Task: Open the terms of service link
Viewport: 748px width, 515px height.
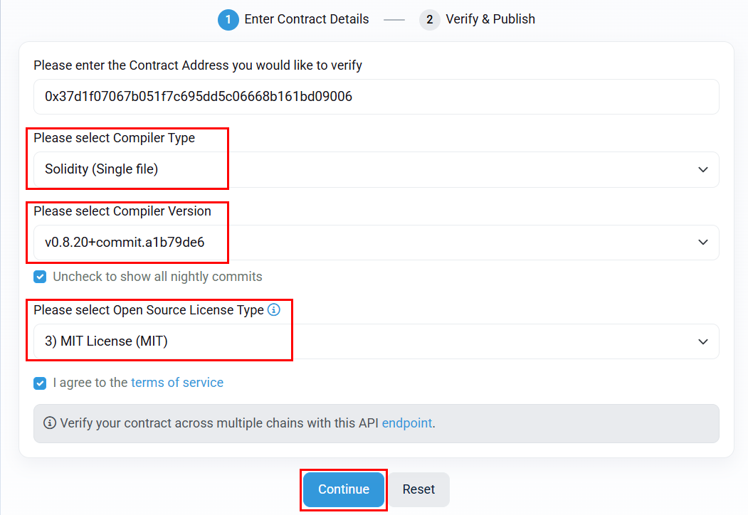Action: coord(177,383)
